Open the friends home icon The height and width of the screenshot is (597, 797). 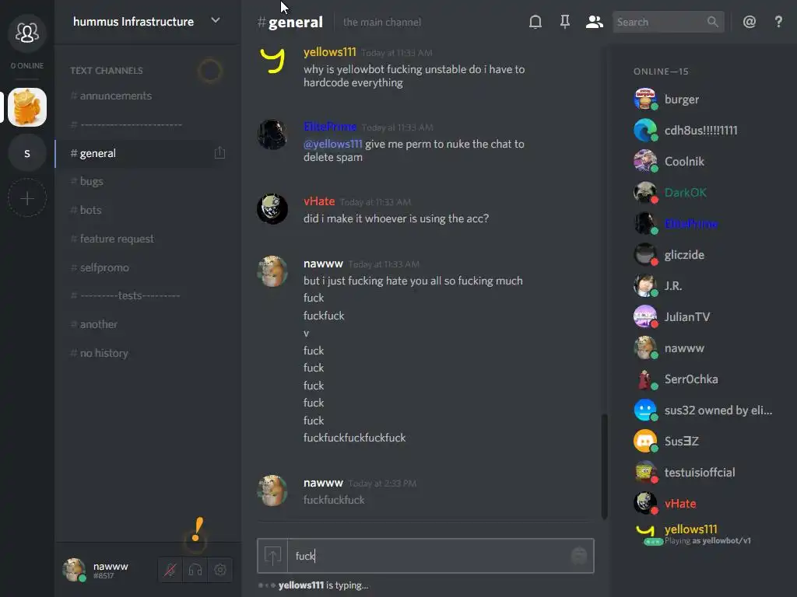pyautogui.click(x=27, y=33)
